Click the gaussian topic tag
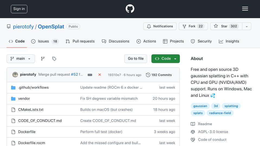The width and height of the screenshot is (260, 146). point(200,106)
